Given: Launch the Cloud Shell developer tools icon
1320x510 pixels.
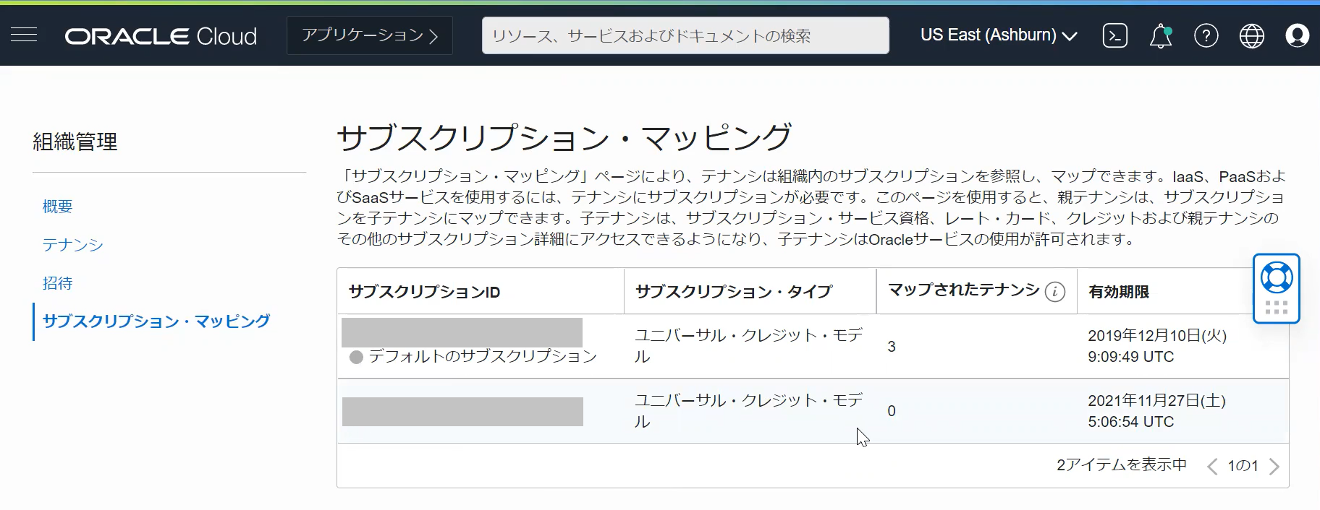Looking at the screenshot, I should (x=1114, y=35).
